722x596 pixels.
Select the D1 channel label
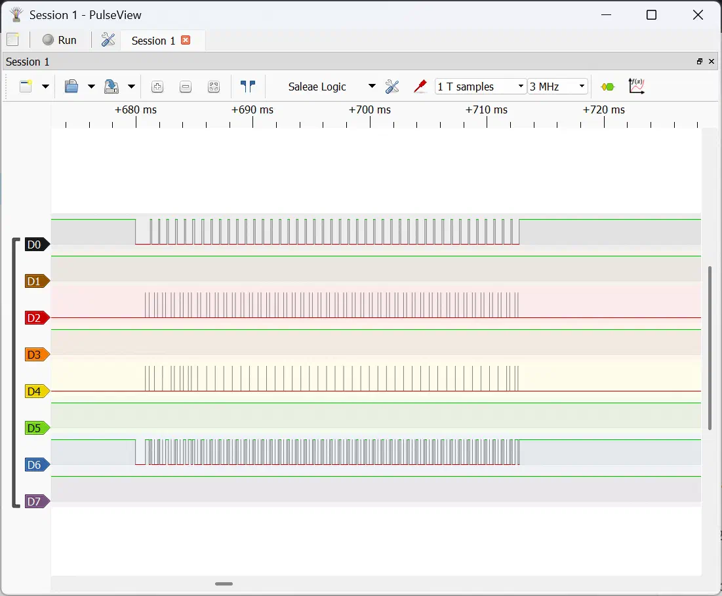click(37, 281)
